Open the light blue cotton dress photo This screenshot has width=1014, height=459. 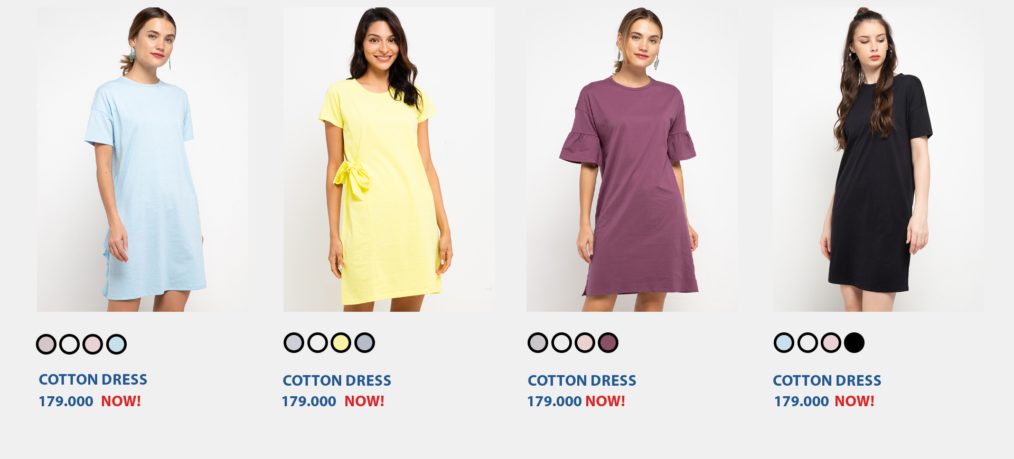click(142, 159)
